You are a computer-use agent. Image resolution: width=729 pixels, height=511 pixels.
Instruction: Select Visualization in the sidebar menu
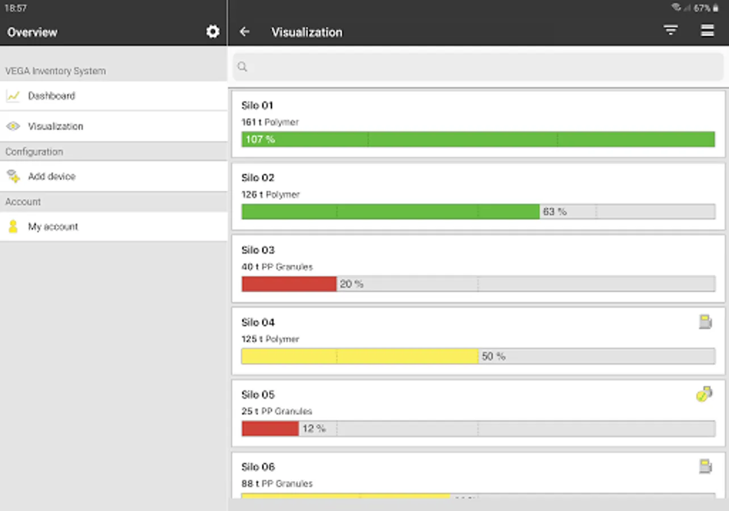56,126
